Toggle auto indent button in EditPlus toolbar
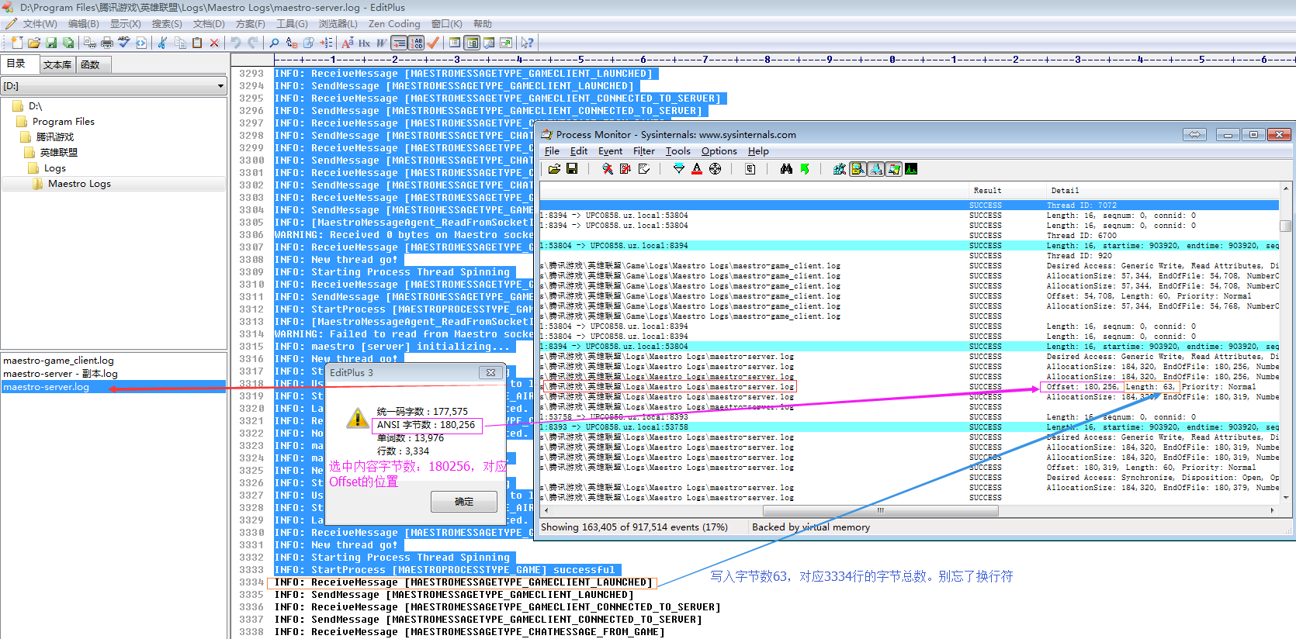 coord(399,43)
